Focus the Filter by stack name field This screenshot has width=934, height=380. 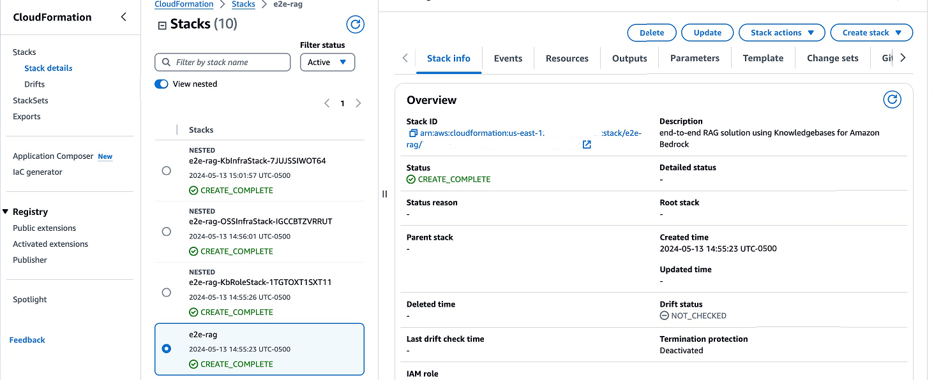222,62
